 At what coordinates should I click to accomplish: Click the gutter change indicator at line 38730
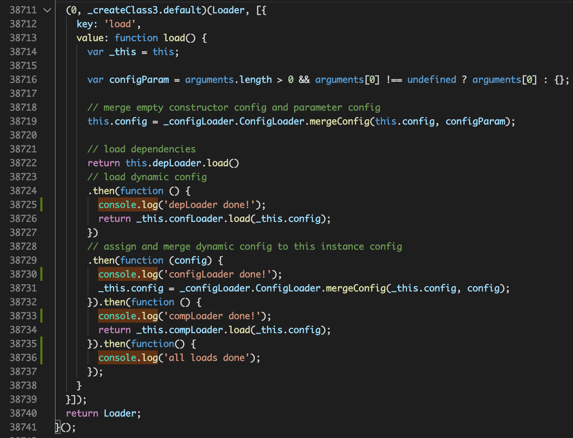pos(41,274)
